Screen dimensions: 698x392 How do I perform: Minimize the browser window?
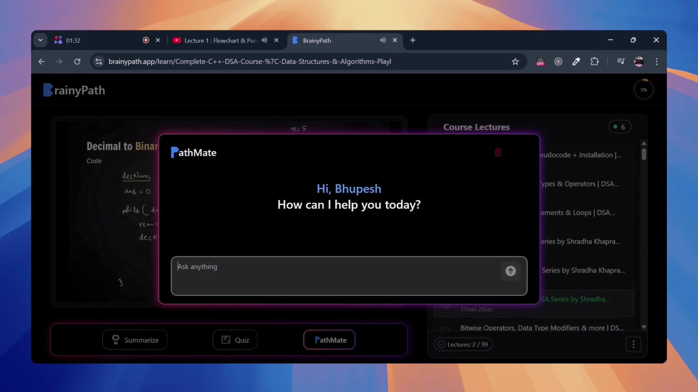tap(610, 40)
